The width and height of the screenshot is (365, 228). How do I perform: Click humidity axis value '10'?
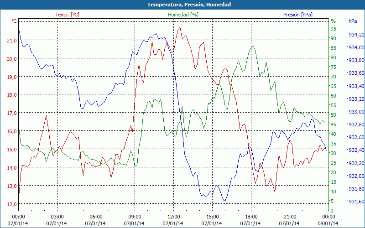334,192
